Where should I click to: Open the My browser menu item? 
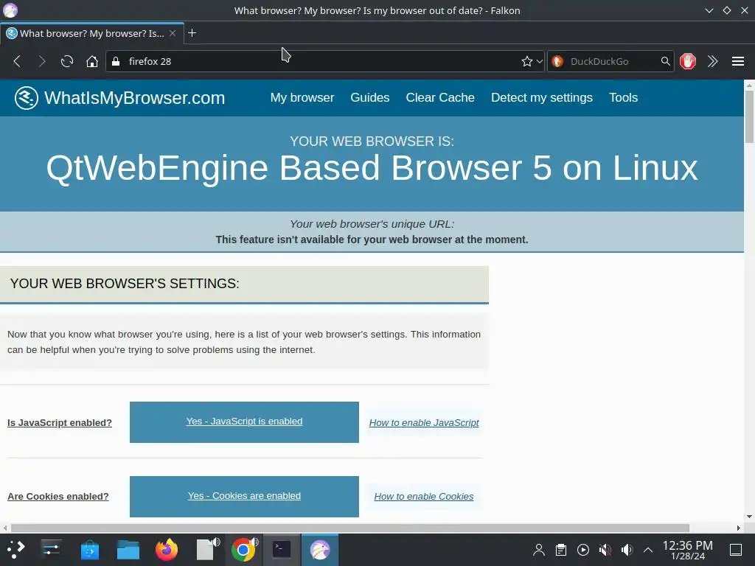tap(302, 98)
